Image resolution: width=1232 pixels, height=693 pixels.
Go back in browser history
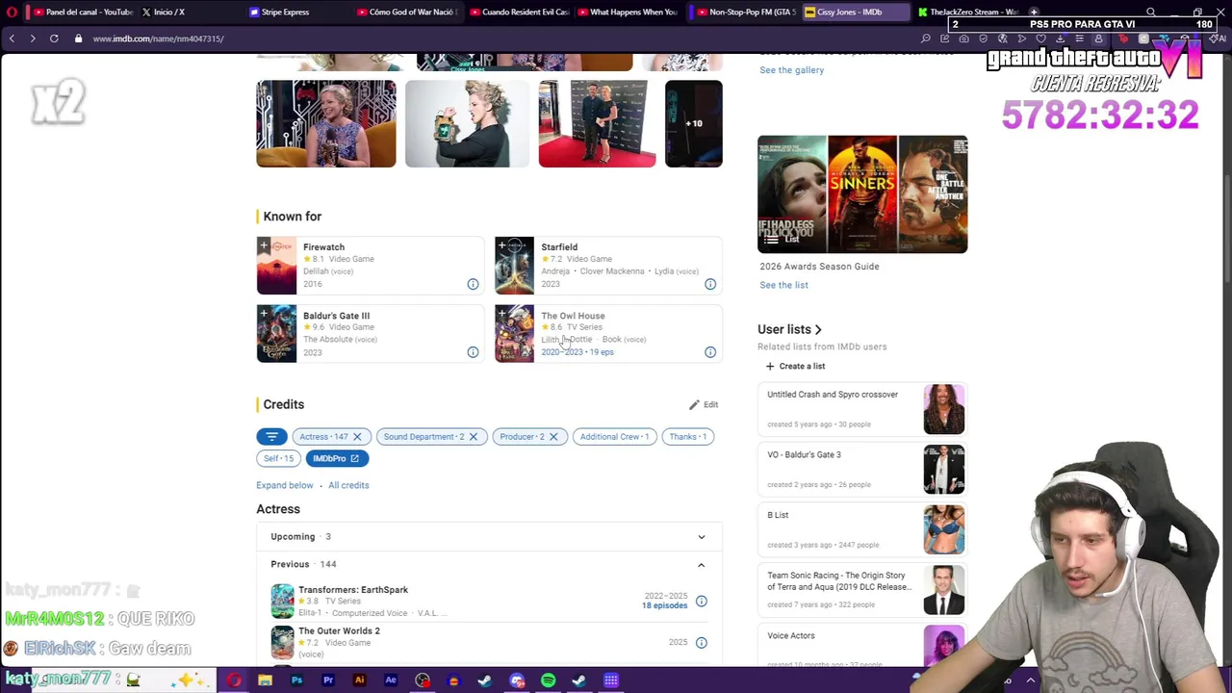tap(12, 38)
